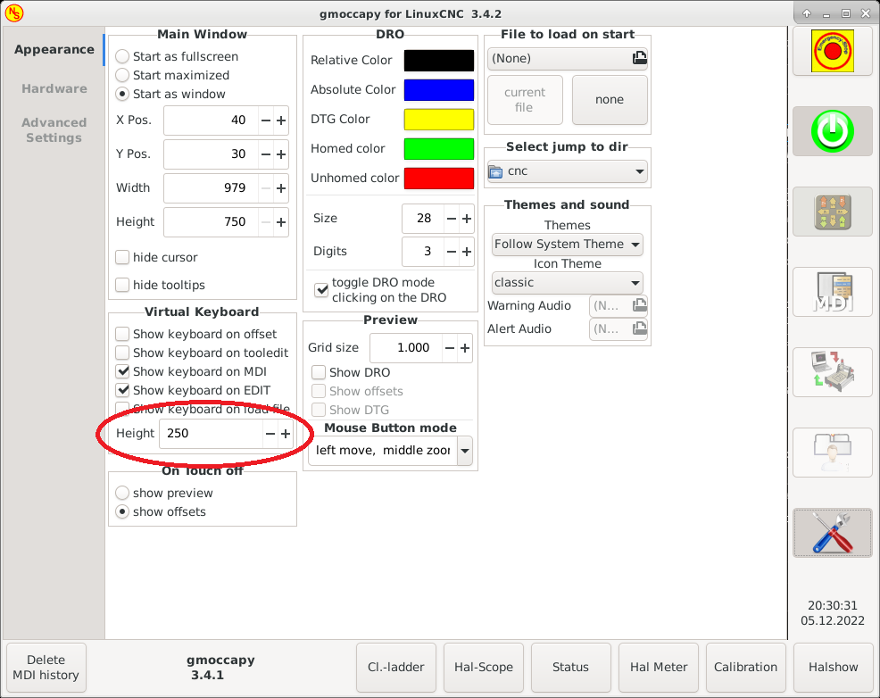Open the manual jog mode icon
Viewport: 880px width, 698px height.
click(x=833, y=212)
